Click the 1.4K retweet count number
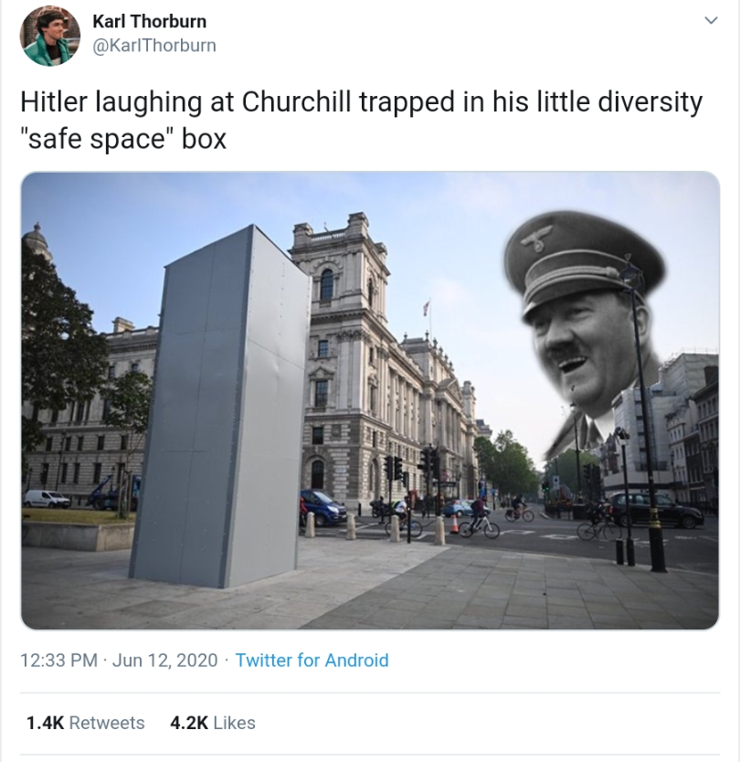Viewport: 740px width, 762px height. point(45,723)
